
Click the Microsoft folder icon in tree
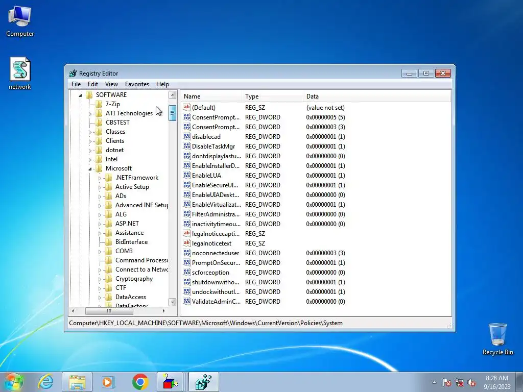pyautogui.click(x=99, y=168)
